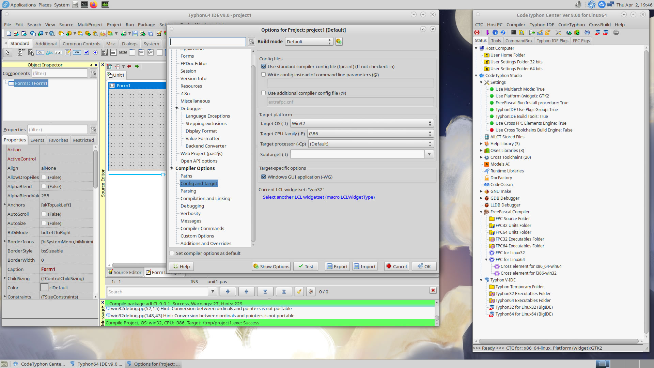Switch to the Typhon-IDE Pkgs tab
654x368 pixels.
coord(552,41)
